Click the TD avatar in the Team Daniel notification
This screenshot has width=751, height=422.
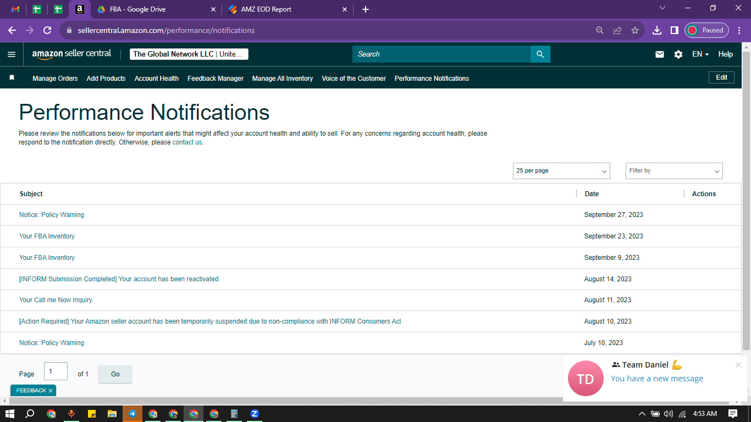coord(586,378)
